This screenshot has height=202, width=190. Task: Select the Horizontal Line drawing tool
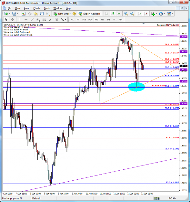pos(26,20)
